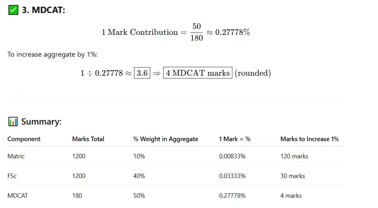Select the '% Weight in Aggregate' header
This screenshot has width=378, height=208.
pos(166,139)
